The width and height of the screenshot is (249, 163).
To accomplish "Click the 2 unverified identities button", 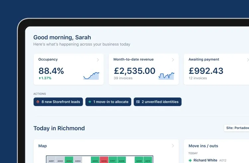I will click(x=157, y=102).
